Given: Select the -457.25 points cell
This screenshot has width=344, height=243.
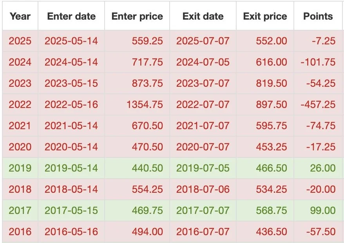Looking at the screenshot, I should (x=318, y=104).
